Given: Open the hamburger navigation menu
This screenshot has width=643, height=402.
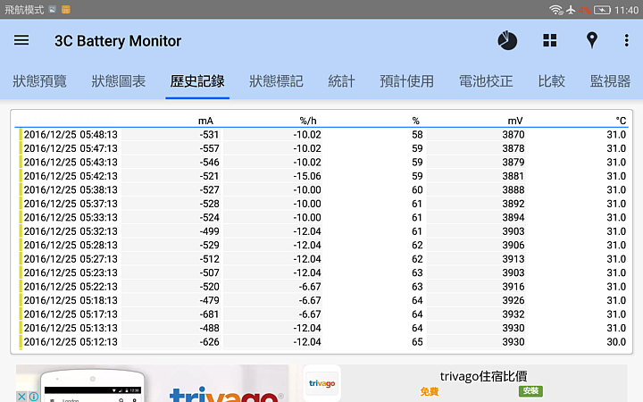Looking at the screenshot, I should tap(21, 40).
